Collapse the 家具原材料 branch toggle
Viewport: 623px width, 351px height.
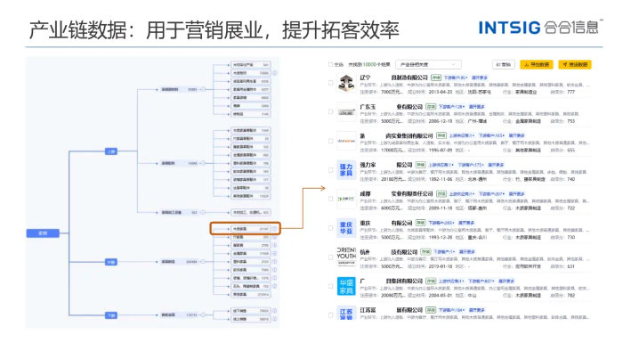pos(203,89)
